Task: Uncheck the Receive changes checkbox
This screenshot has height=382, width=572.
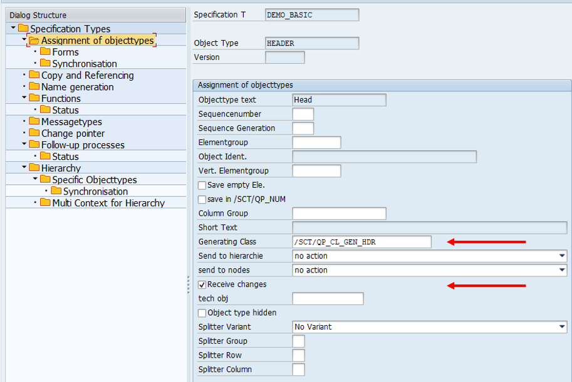Action: (x=202, y=284)
